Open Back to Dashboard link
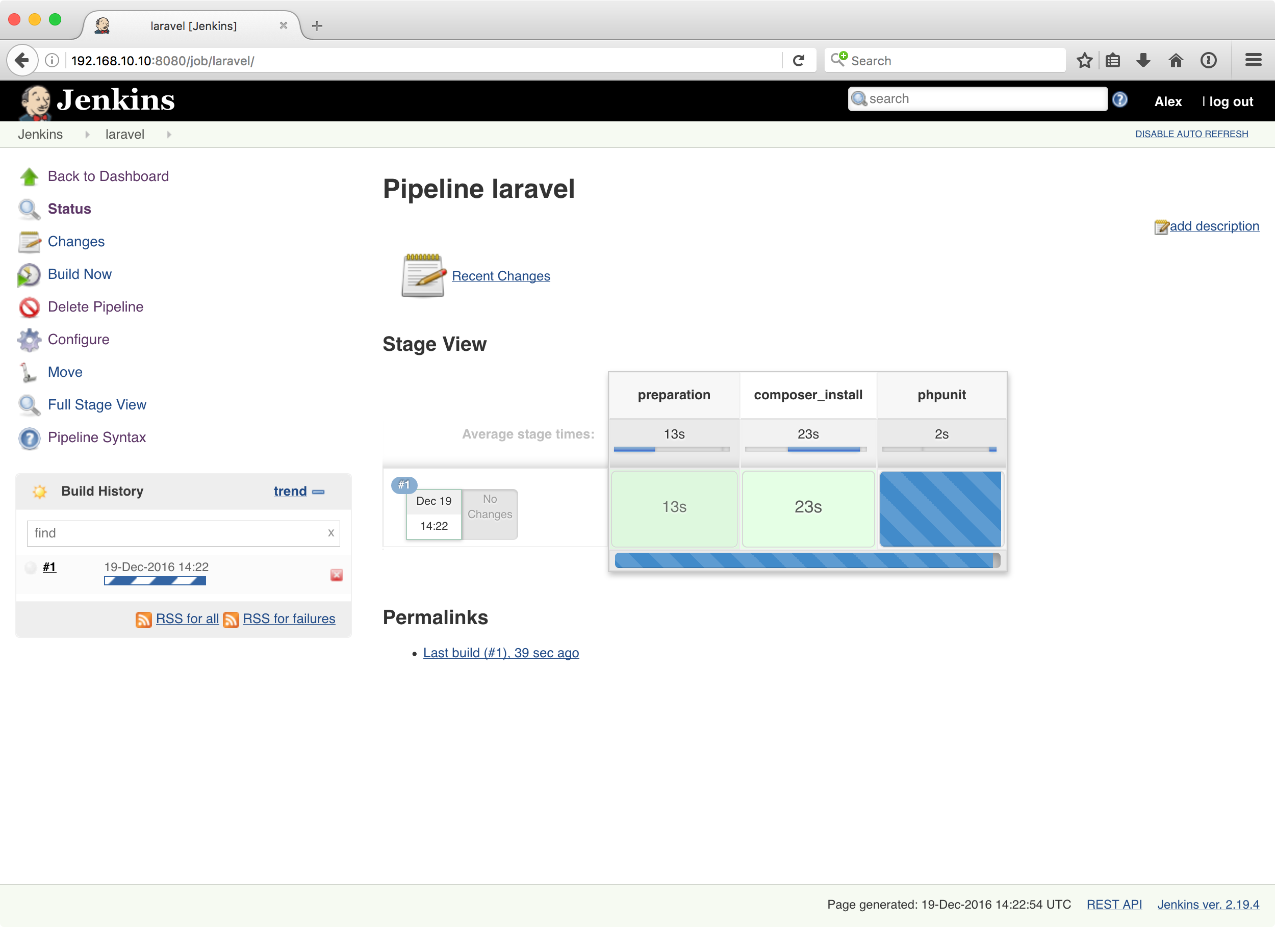This screenshot has width=1275, height=927. (108, 176)
